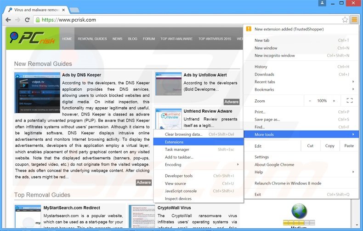Click the Chrome hamburger menu icon
363x231 pixels.
[x=354, y=20]
